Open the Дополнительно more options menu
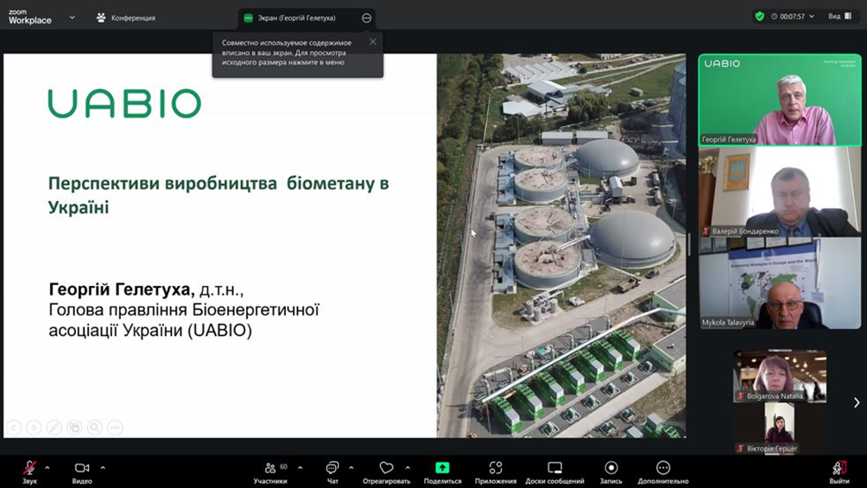 click(663, 468)
